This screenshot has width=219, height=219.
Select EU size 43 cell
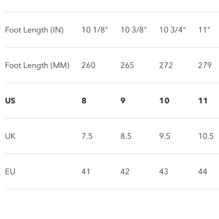coord(163,171)
